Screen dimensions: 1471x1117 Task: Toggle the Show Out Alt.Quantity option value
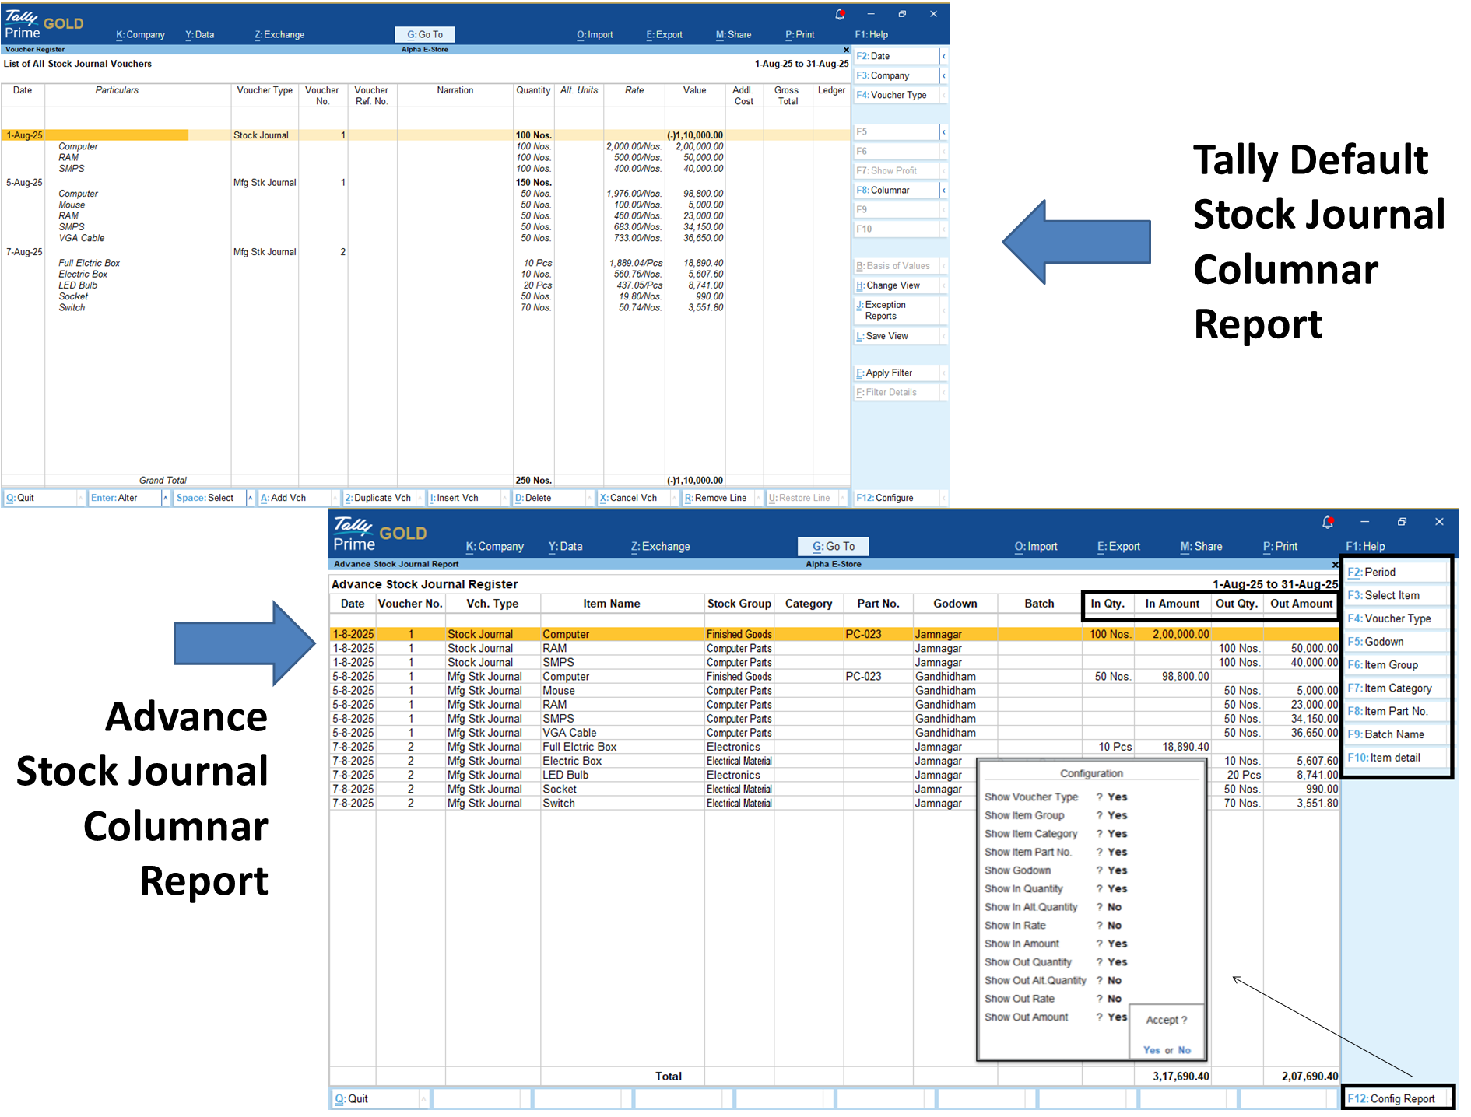tap(1114, 981)
